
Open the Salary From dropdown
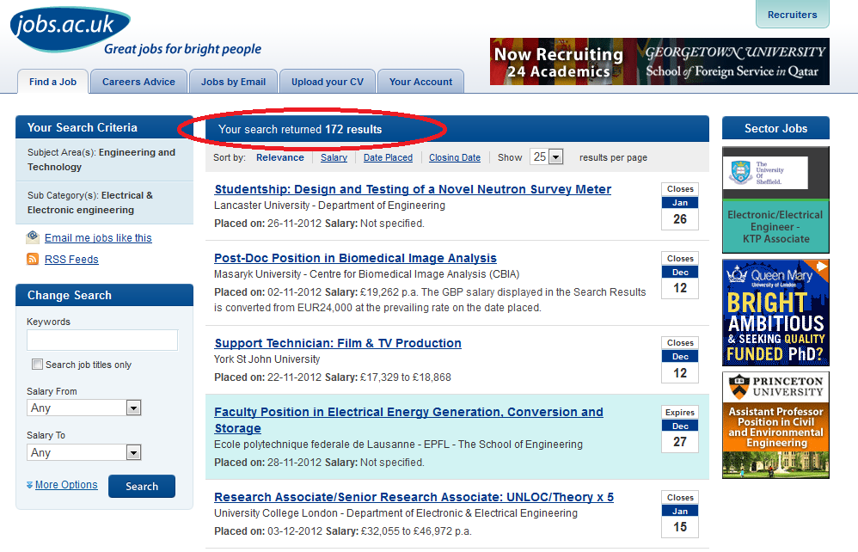tap(83, 408)
